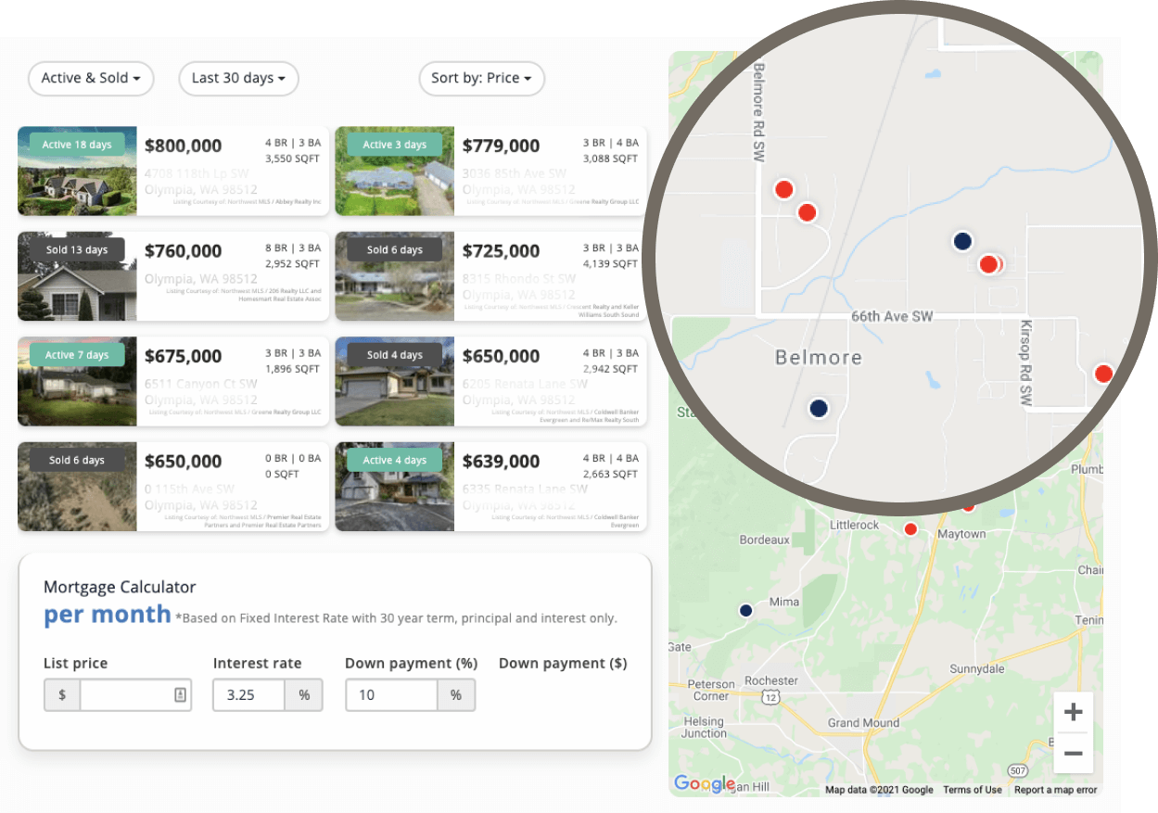This screenshot has height=813, width=1158.
Task: Click the 8 BR | 3 BA text
Action: click(x=293, y=248)
